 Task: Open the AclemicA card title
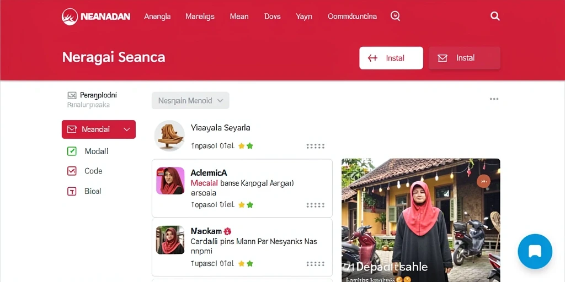point(209,172)
